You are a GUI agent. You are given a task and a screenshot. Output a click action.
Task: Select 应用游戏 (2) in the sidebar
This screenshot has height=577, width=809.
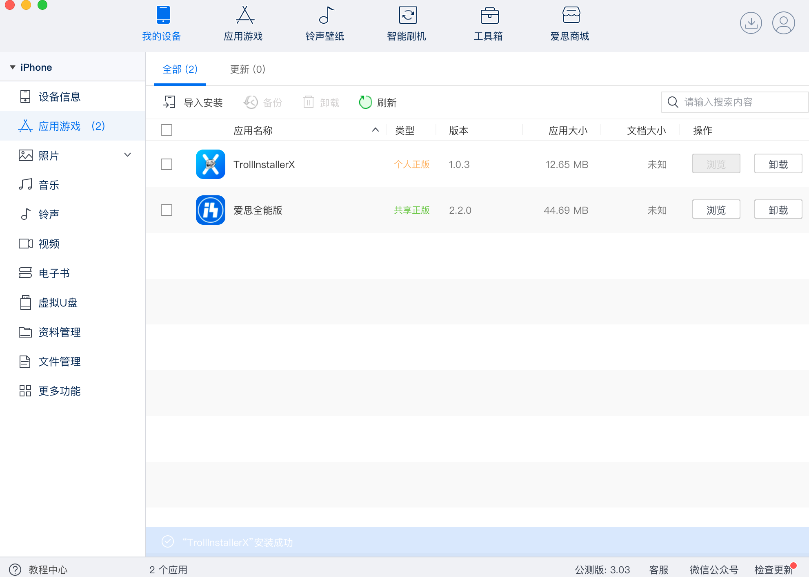[x=73, y=126]
